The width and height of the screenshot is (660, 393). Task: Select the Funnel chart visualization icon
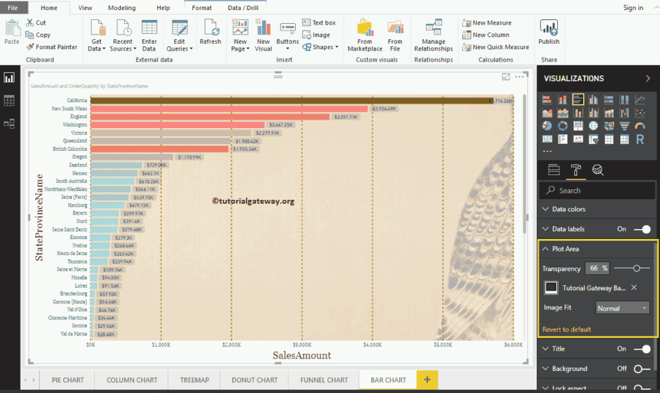(624, 125)
